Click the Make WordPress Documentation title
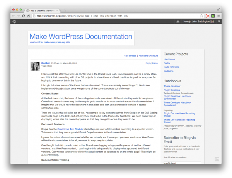The height and width of the screenshot is (178, 232). pos(81,36)
